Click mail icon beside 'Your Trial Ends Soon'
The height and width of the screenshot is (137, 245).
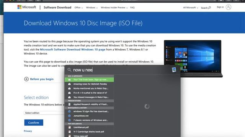tap(69, 80)
